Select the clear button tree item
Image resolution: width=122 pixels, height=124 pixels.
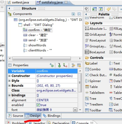click(35, 35)
